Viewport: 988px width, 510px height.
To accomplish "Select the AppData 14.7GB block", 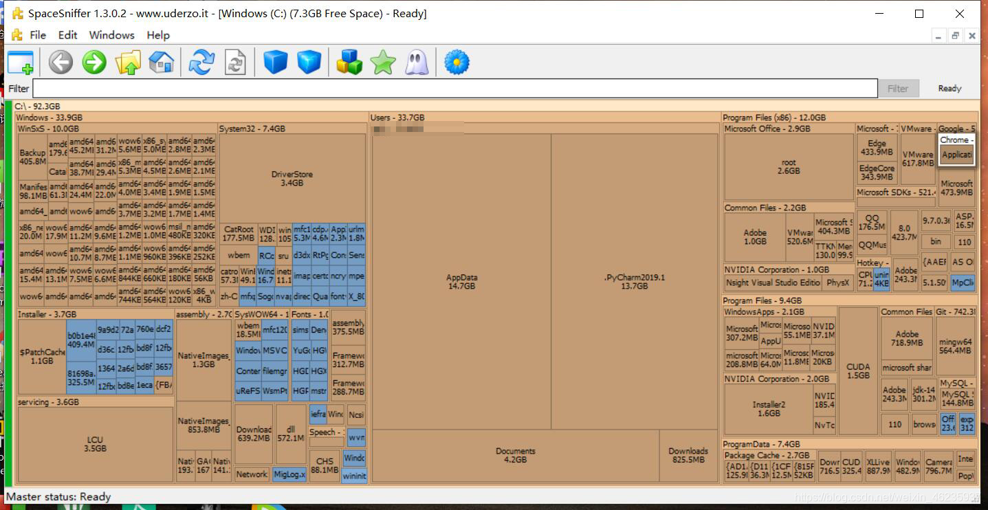I will click(461, 282).
